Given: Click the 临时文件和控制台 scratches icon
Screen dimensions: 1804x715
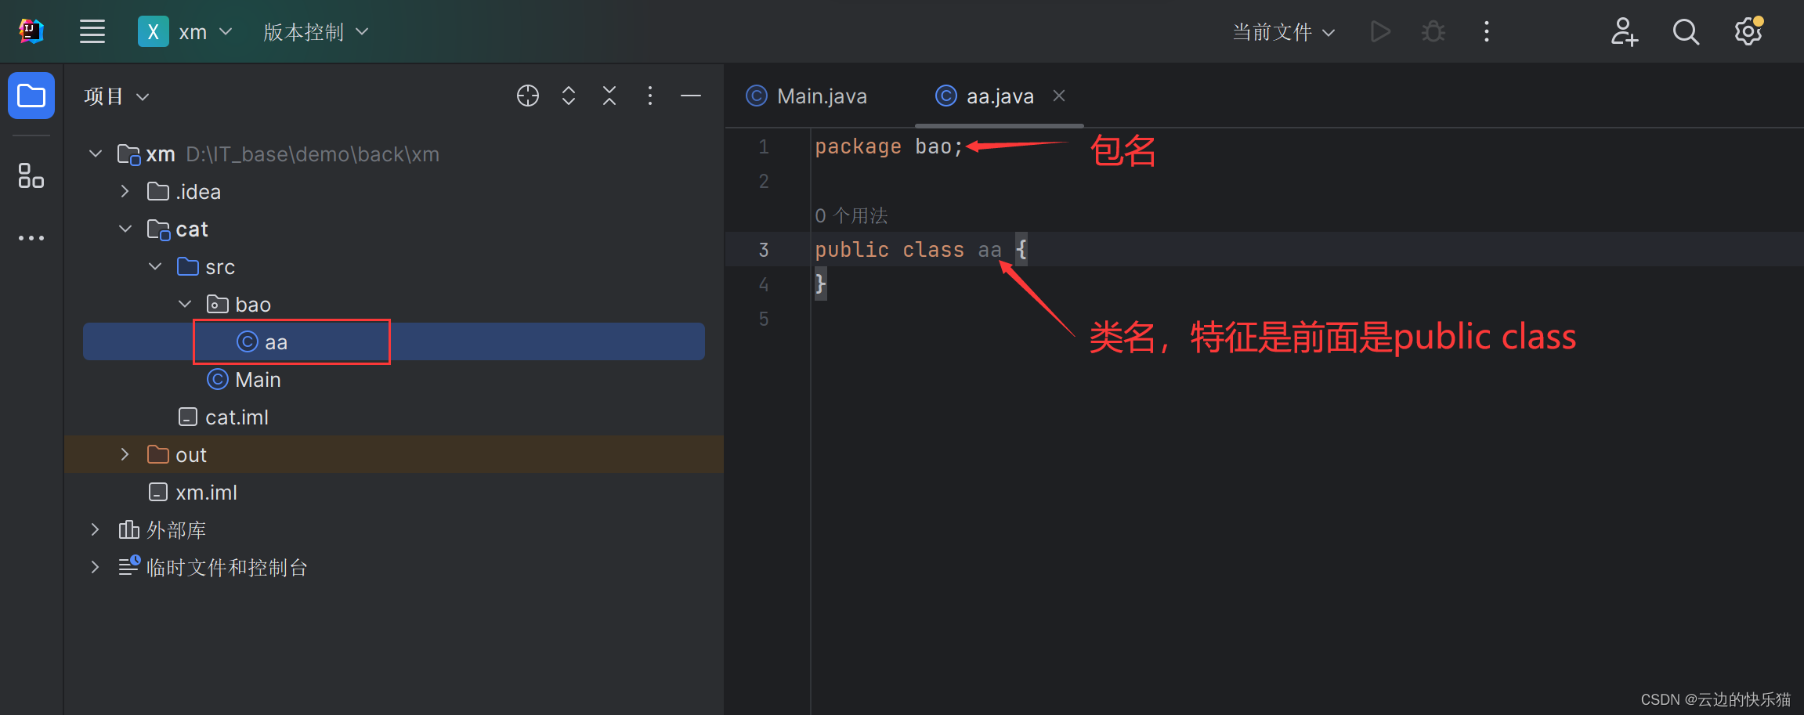Looking at the screenshot, I should pyautogui.click(x=129, y=565).
